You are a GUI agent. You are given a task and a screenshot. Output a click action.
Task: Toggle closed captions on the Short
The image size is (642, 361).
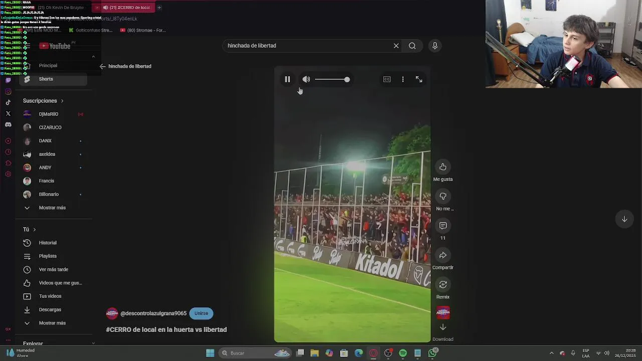pos(387,79)
